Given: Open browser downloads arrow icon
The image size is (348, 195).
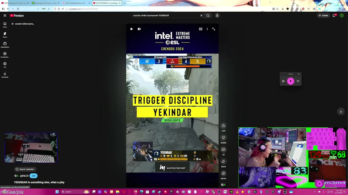Looking at the screenshot, I should click(x=283, y=9).
